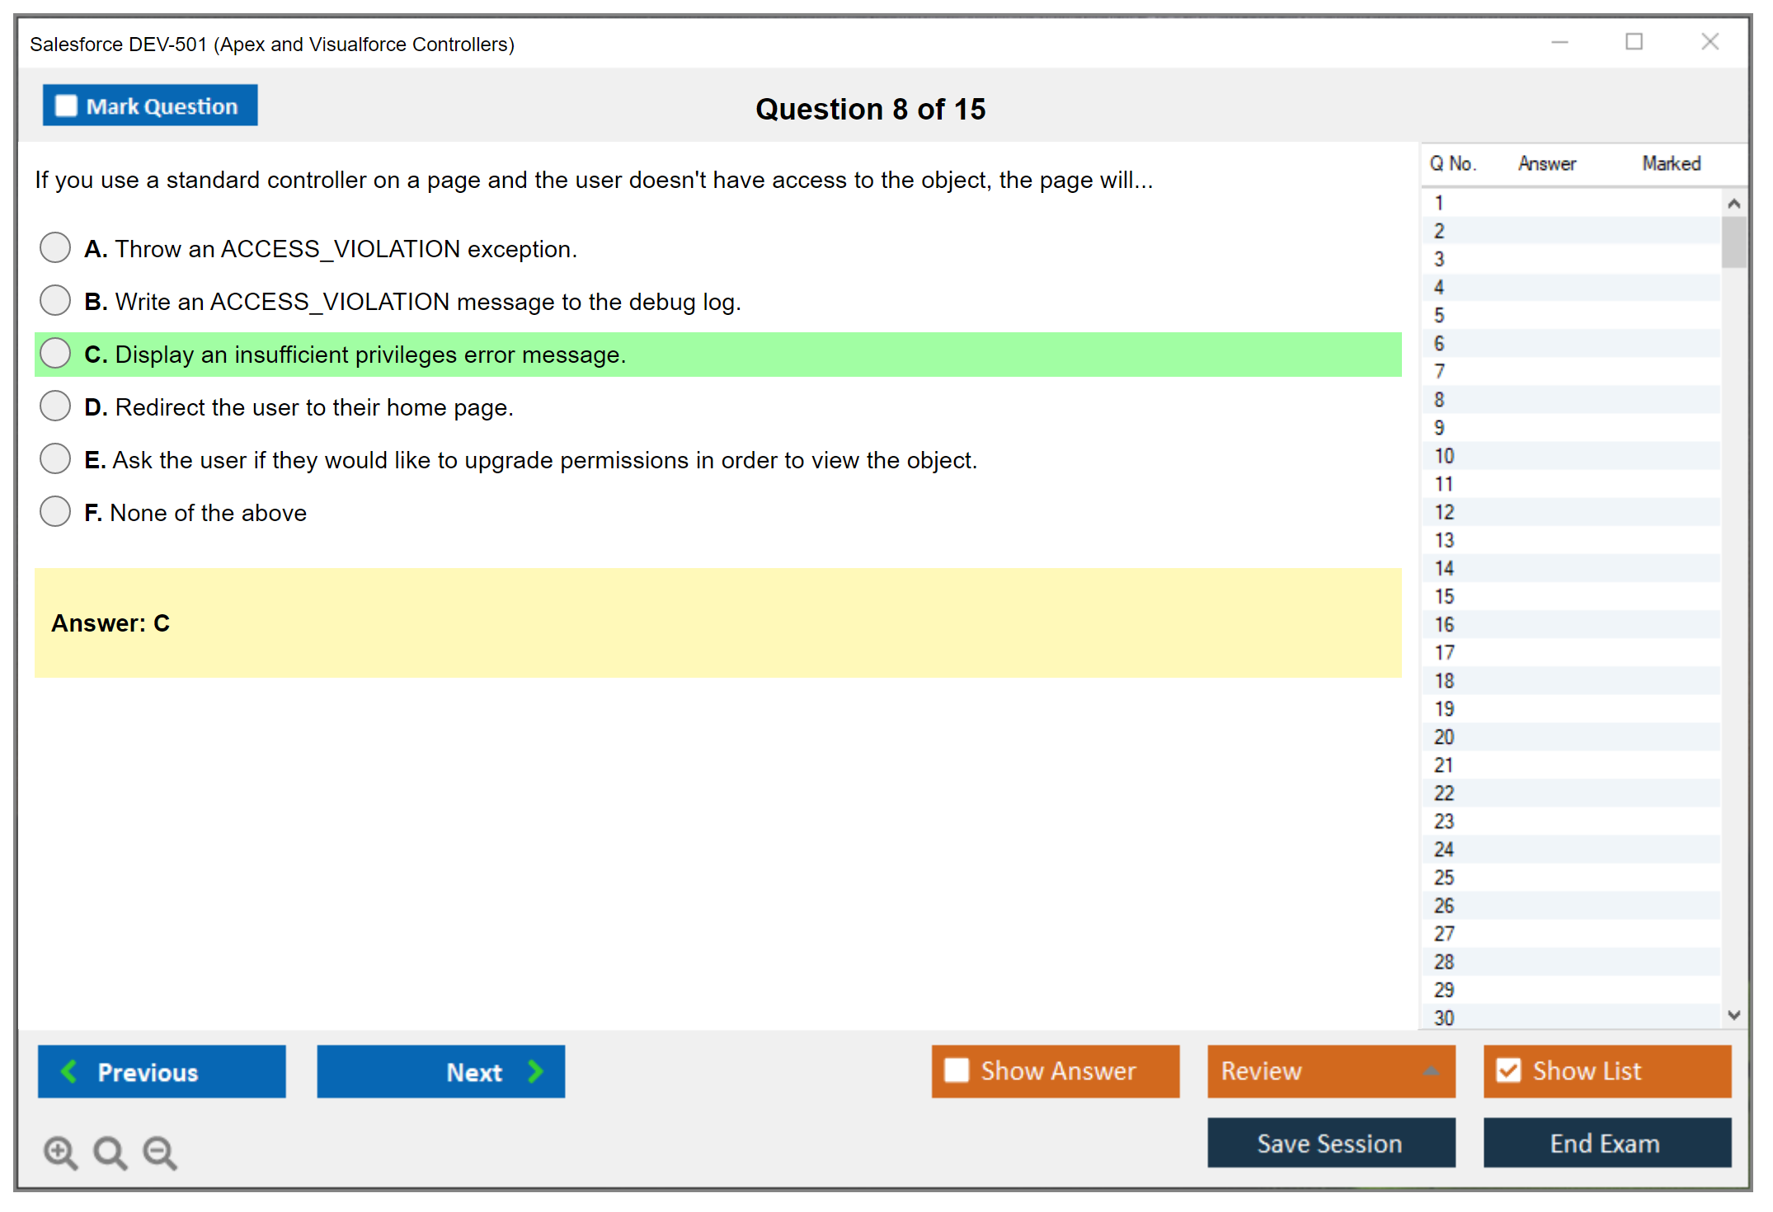The image size is (1773, 1212).
Task: Click the End Exam button
Action: click(1606, 1143)
